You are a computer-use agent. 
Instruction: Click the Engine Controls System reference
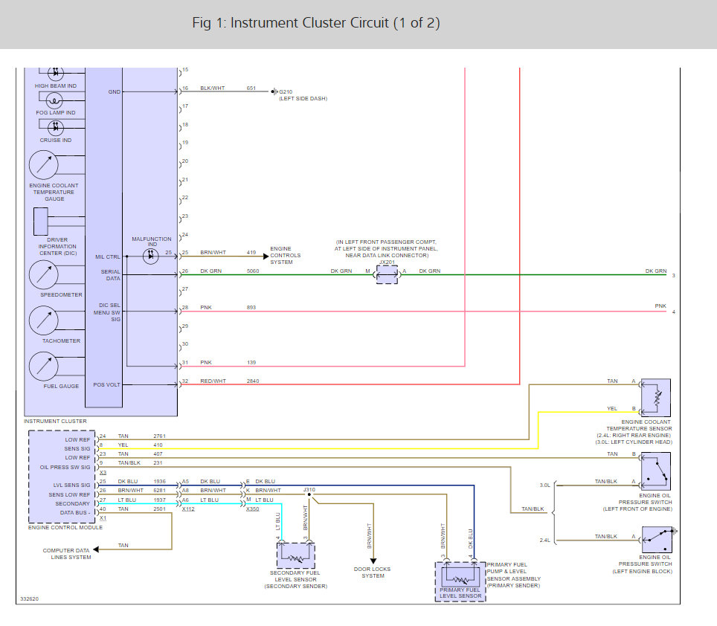click(286, 256)
